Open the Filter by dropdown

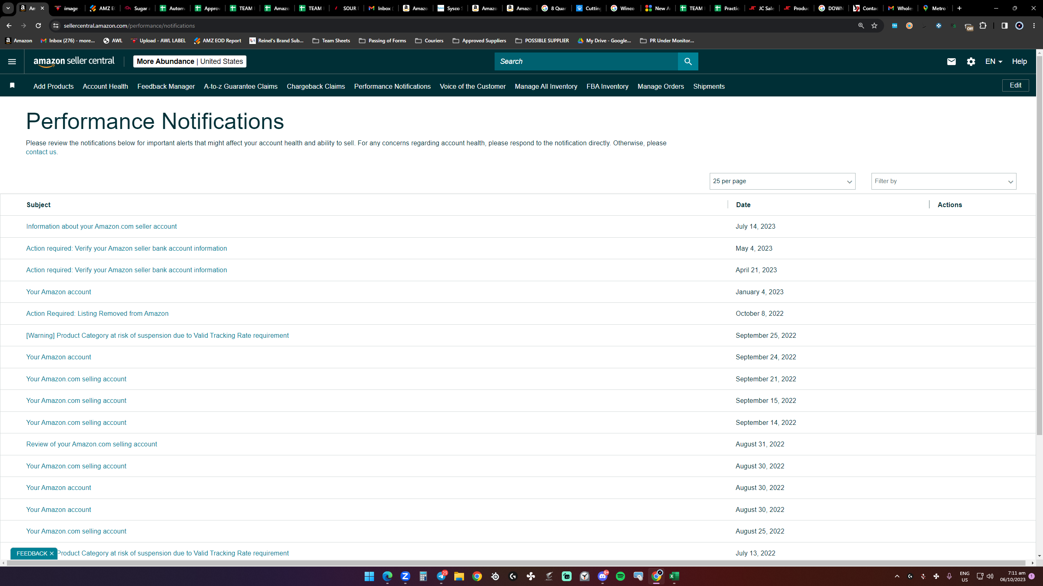[944, 181]
